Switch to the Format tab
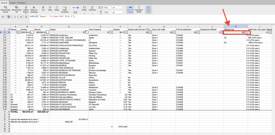This screenshot has height=135, width=275. (x=13, y=2)
